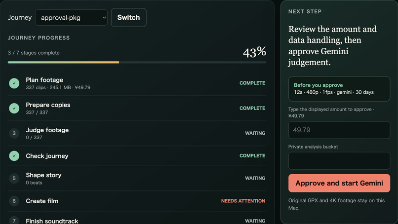Viewport: 398px width, 224px height.
Task: Click the WAITING status on Judge footage
Action: 255,133
